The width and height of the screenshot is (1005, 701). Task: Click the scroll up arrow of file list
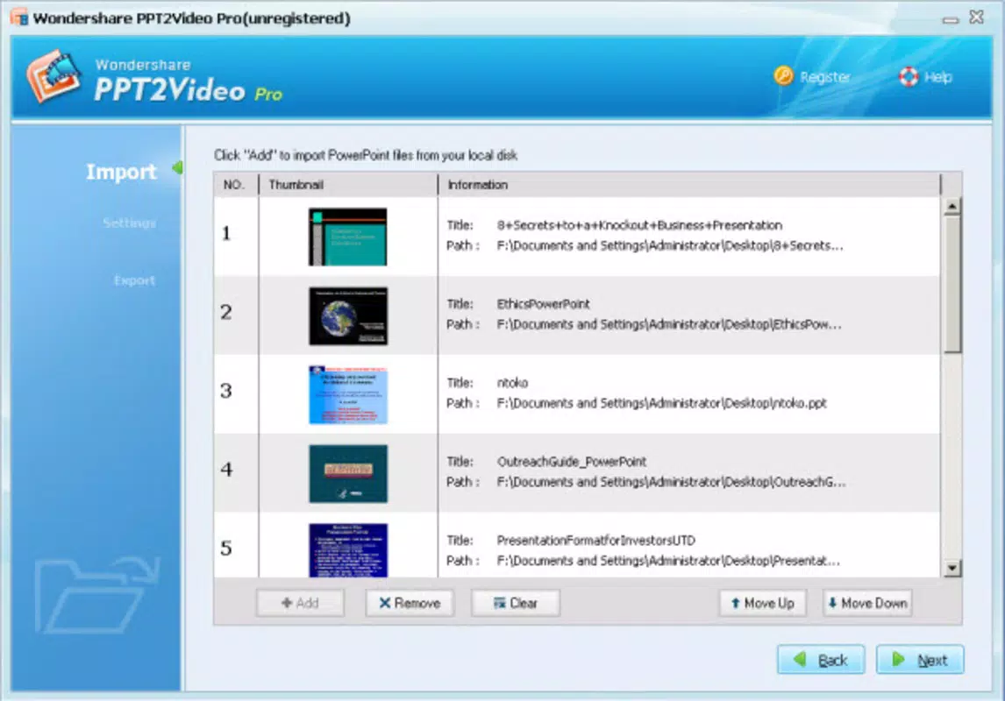coord(952,206)
